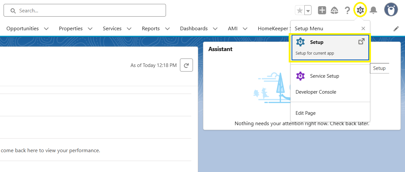Image resolution: width=405 pixels, height=172 pixels.
Task: Expand the favorites list dropdown arrow
Action: pos(308,10)
